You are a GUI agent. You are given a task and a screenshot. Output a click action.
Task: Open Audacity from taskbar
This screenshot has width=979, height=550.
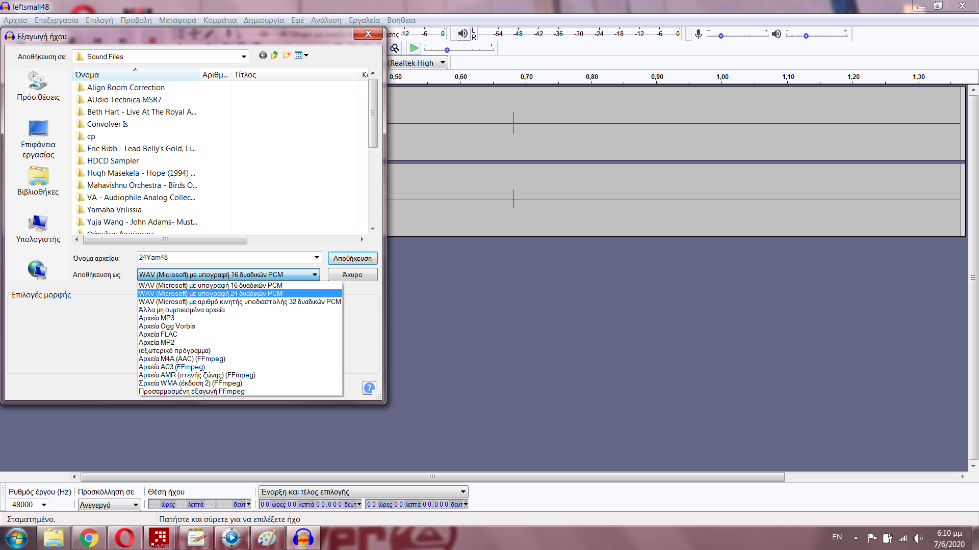coord(303,538)
